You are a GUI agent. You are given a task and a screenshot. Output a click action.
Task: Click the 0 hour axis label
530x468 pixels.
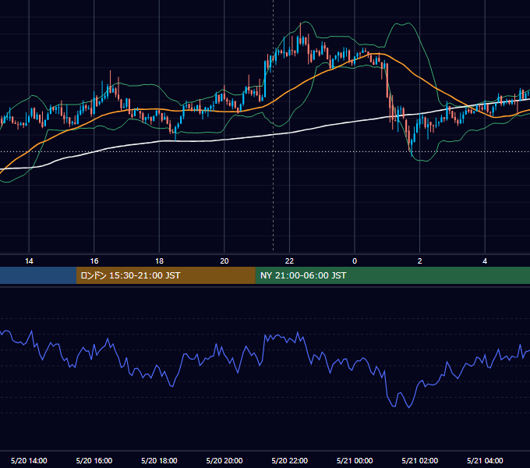coord(355,261)
